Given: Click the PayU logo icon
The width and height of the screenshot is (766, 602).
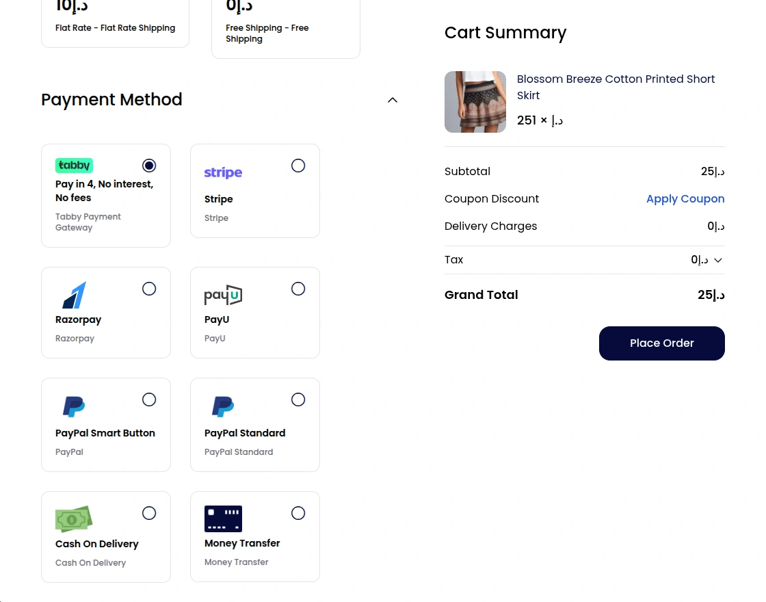Looking at the screenshot, I should 223,295.
